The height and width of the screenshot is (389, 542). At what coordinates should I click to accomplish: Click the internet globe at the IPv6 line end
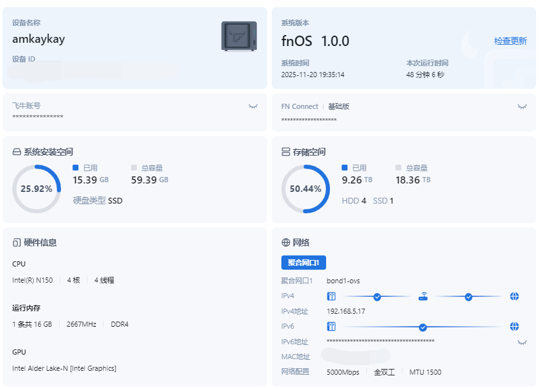coord(514,327)
